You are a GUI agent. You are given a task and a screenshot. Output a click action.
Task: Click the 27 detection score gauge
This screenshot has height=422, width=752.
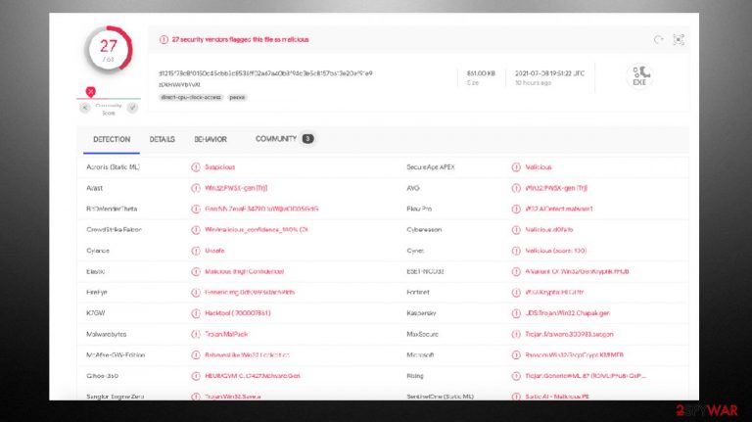[x=109, y=49]
